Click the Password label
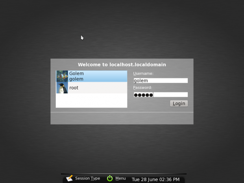The height and width of the screenshot is (183, 244). tap(142, 88)
